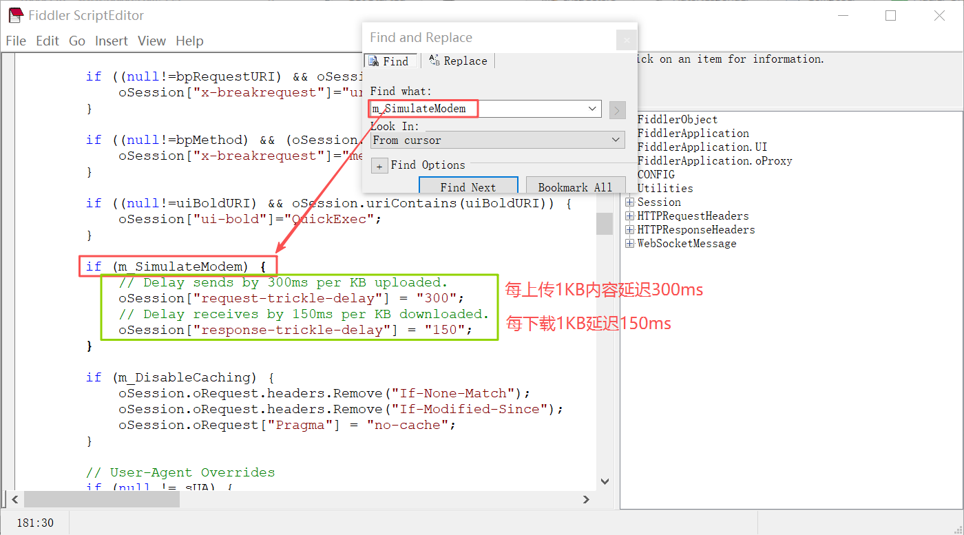Select the Session tree item

tap(659, 202)
